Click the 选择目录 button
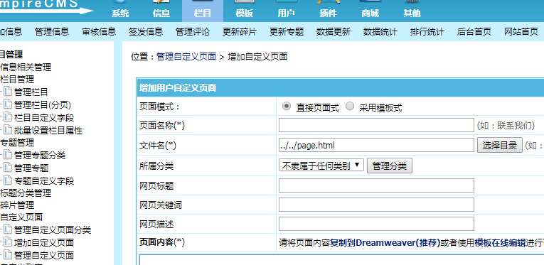This screenshot has width=544, height=265. point(500,145)
